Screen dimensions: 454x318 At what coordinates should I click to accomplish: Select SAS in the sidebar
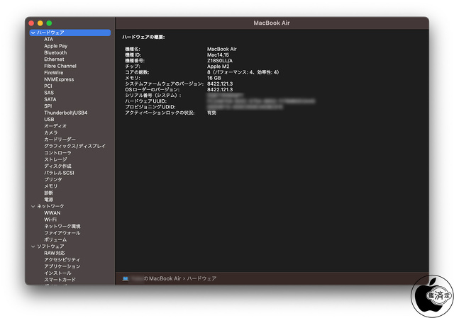(x=49, y=93)
